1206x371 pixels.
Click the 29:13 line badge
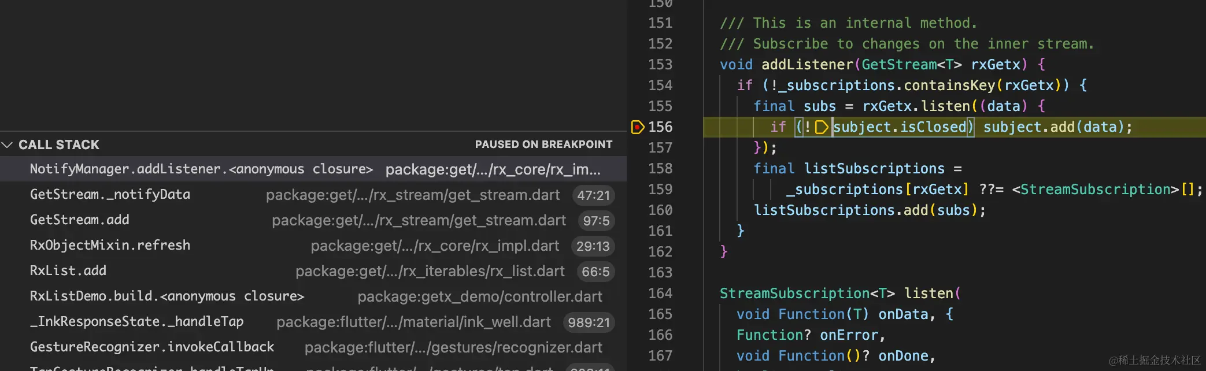pyautogui.click(x=593, y=246)
